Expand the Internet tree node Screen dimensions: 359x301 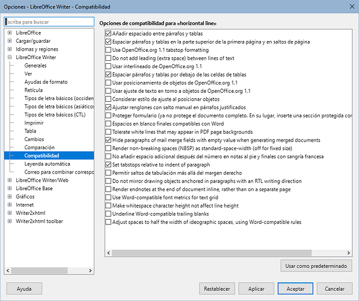[x=10, y=205]
